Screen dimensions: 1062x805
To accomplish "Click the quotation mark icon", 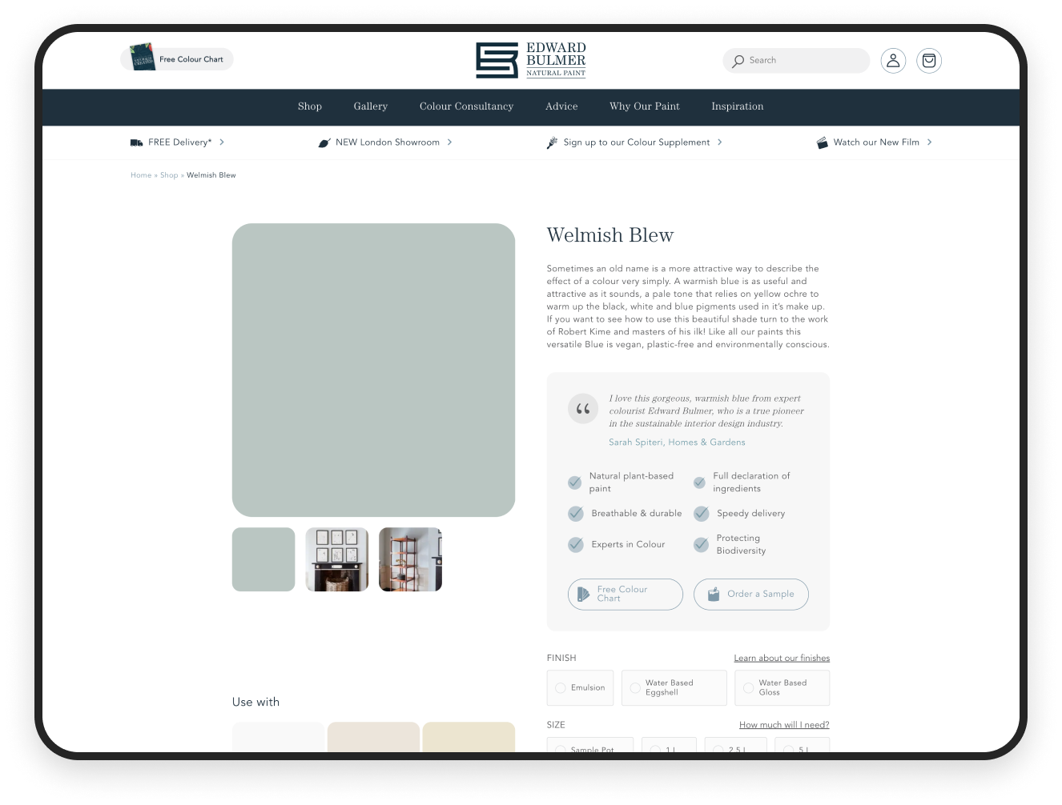I will (x=583, y=409).
